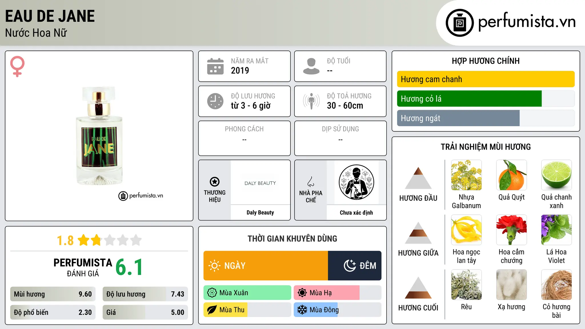This screenshot has height=329, width=585.
Task: Click the flower icon for Mùa Xuân
Action: click(212, 293)
